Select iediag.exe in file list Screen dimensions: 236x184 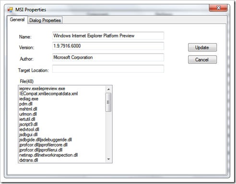pos(62,99)
